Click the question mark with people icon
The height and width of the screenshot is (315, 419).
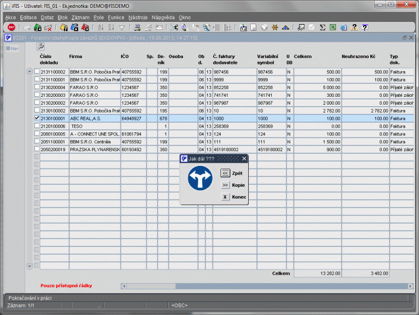tap(354, 27)
